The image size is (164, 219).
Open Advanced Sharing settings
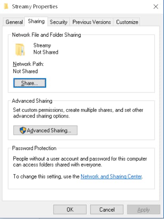(45, 130)
